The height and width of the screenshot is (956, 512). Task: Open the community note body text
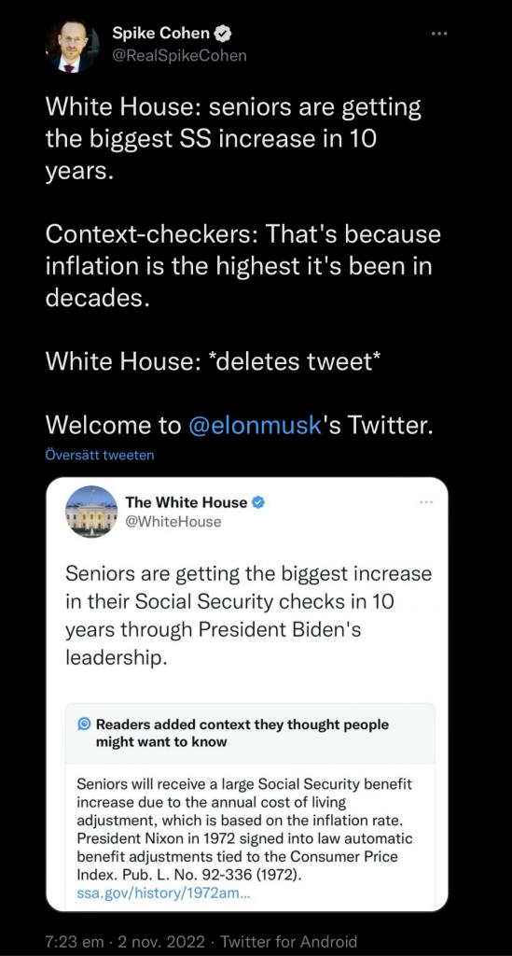tap(246, 833)
